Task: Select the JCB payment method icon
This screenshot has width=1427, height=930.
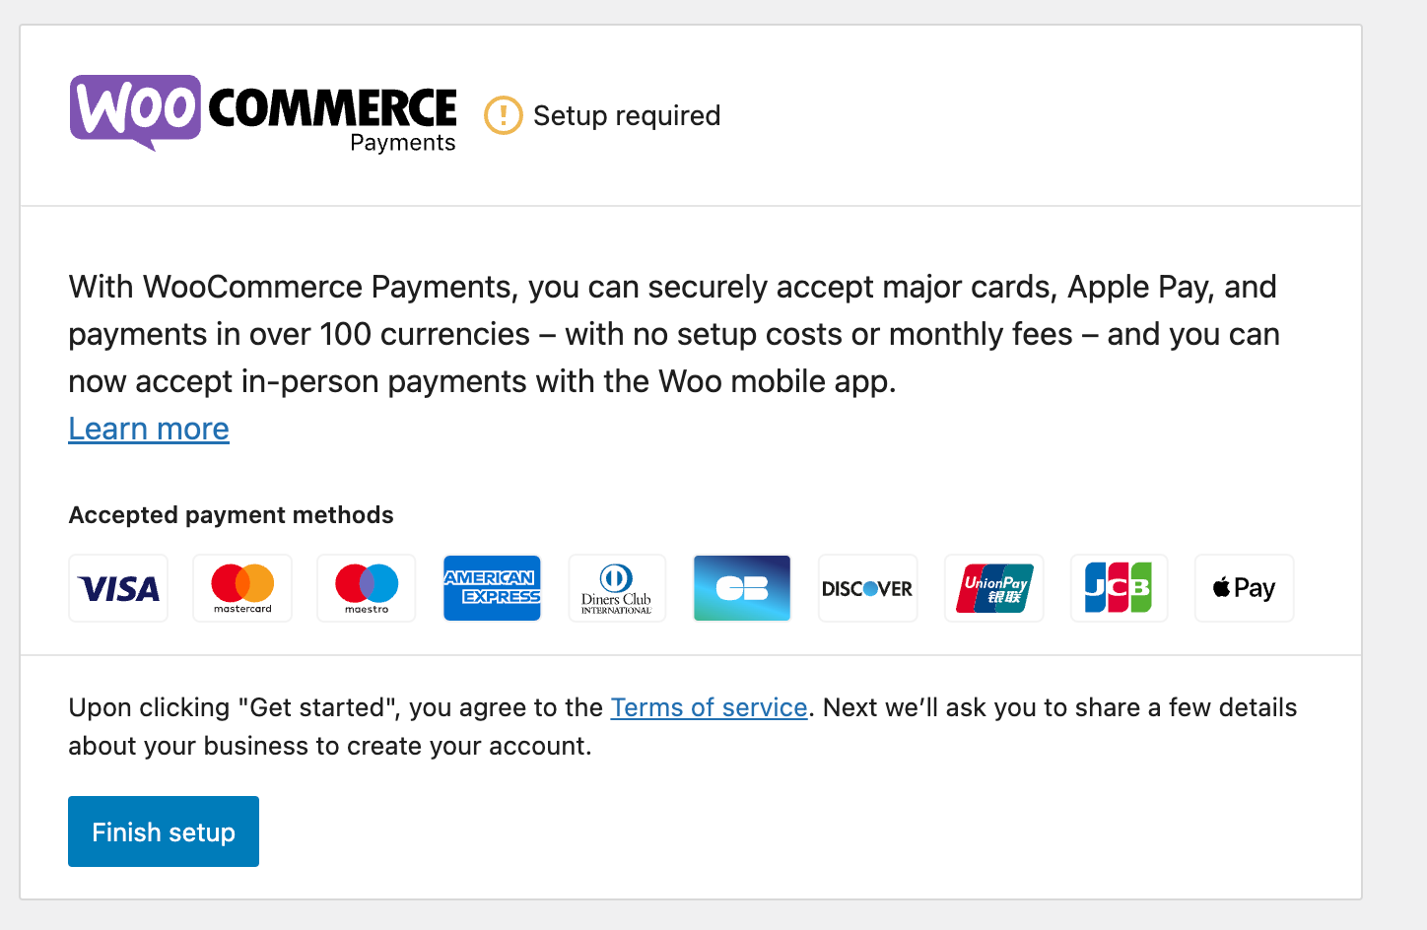Action: coord(1119,588)
